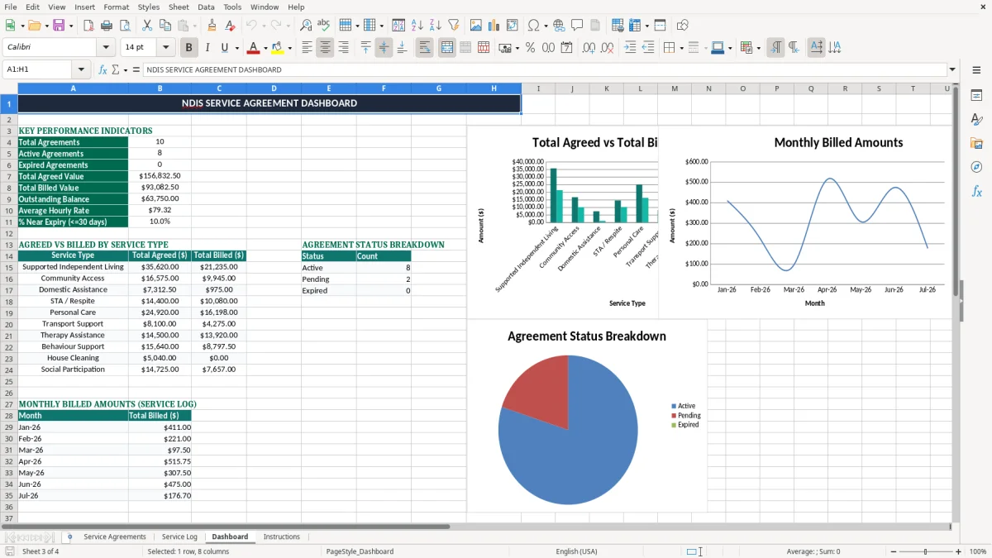Open the Undo history dropdown
Viewport: 992px width, 558px height.
264,26
